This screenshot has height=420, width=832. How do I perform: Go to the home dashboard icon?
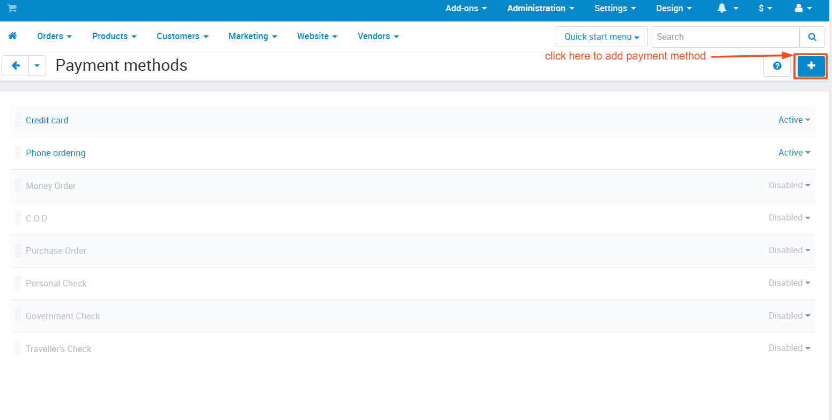13,36
